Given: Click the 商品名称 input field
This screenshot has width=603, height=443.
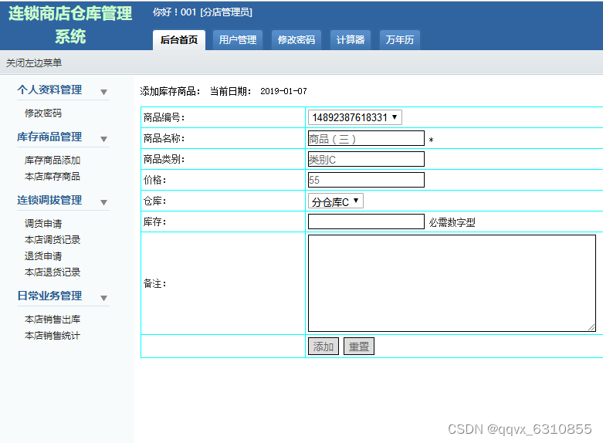Looking at the screenshot, I should coord(366,138).
